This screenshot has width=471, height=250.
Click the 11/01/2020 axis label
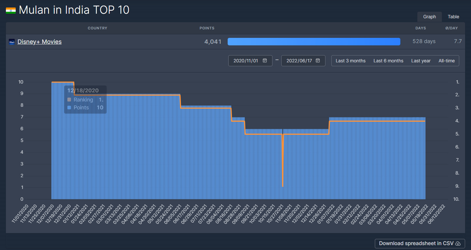(21, 214)
